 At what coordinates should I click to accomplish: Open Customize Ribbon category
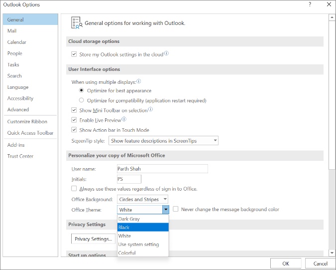tap(30, 122)
